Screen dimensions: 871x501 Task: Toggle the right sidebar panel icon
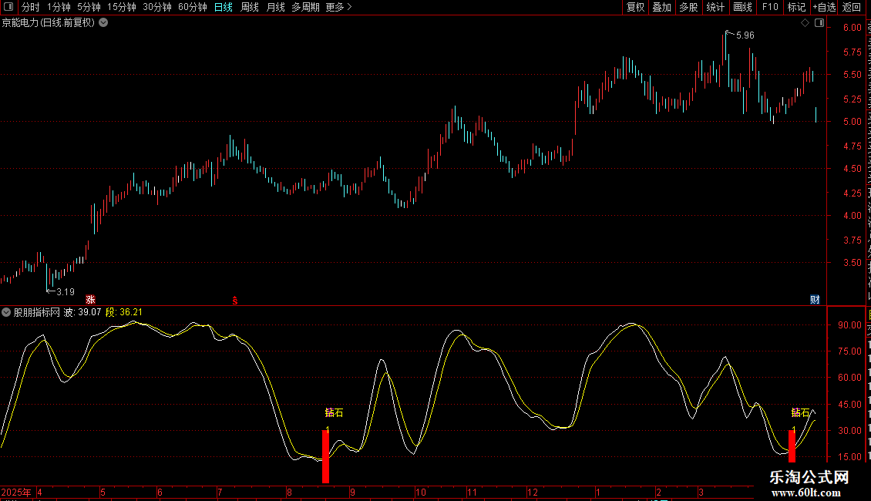pos(819,23)
